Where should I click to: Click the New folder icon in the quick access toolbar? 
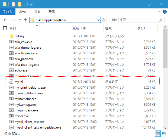[20, 4]
